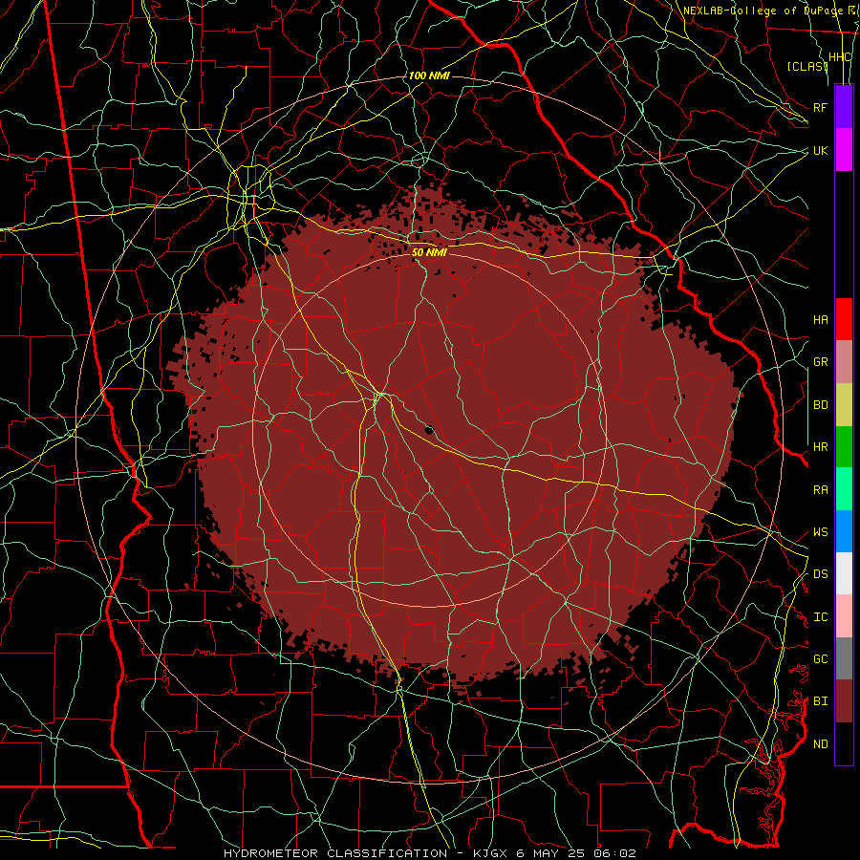Click the WS blue legend swatch
860x860 pixels.
coord(844,531)
